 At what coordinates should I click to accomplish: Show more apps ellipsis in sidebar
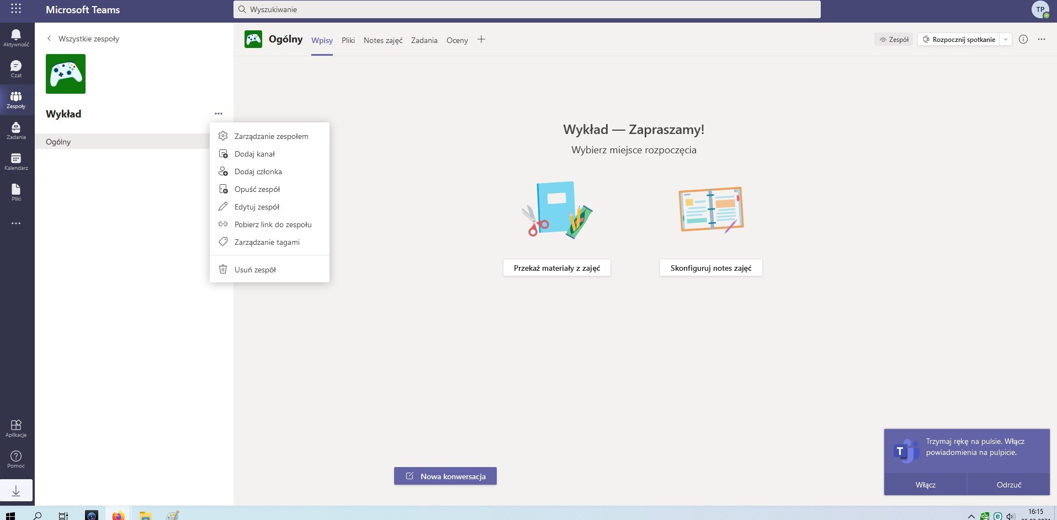[16, 223]
